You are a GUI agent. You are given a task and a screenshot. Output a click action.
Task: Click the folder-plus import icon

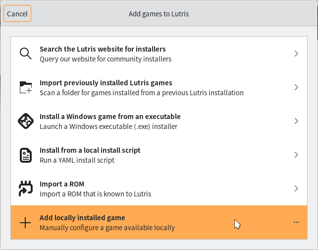(26, 87)
